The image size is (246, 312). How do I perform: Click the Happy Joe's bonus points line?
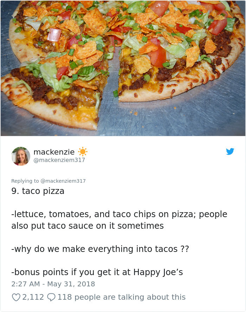(x=97, y=272)
